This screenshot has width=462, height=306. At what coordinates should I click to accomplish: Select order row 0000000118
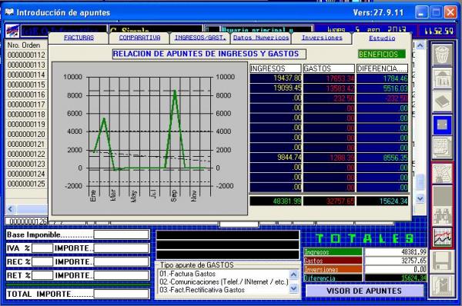26,115
